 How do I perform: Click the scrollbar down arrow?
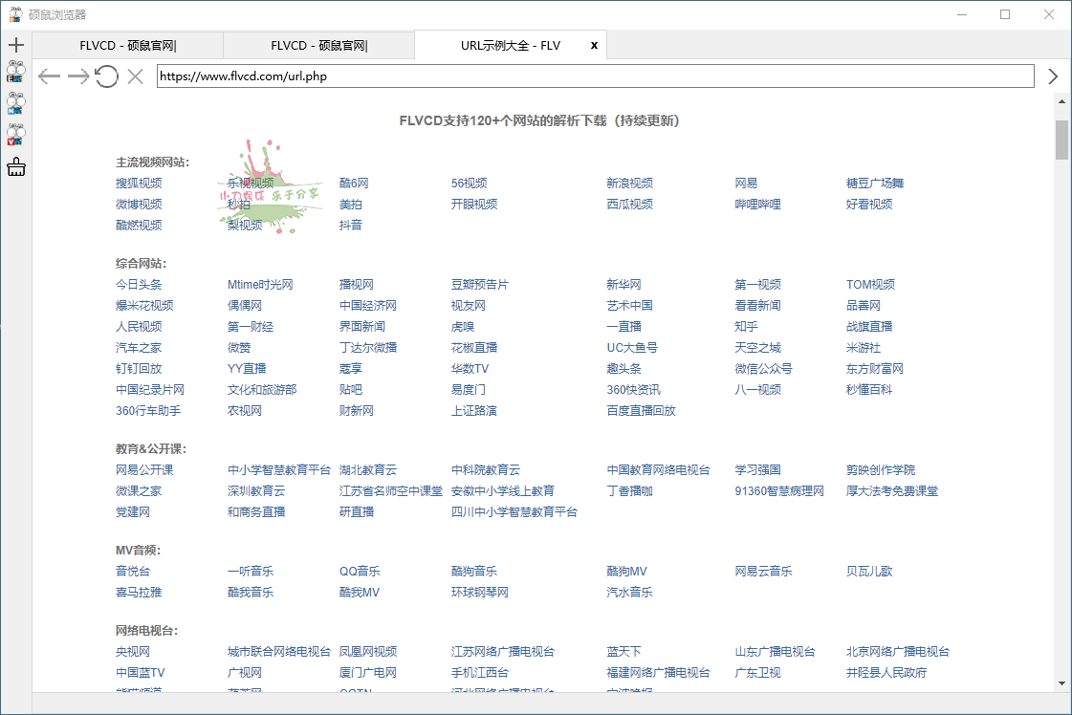point(1061,683)
